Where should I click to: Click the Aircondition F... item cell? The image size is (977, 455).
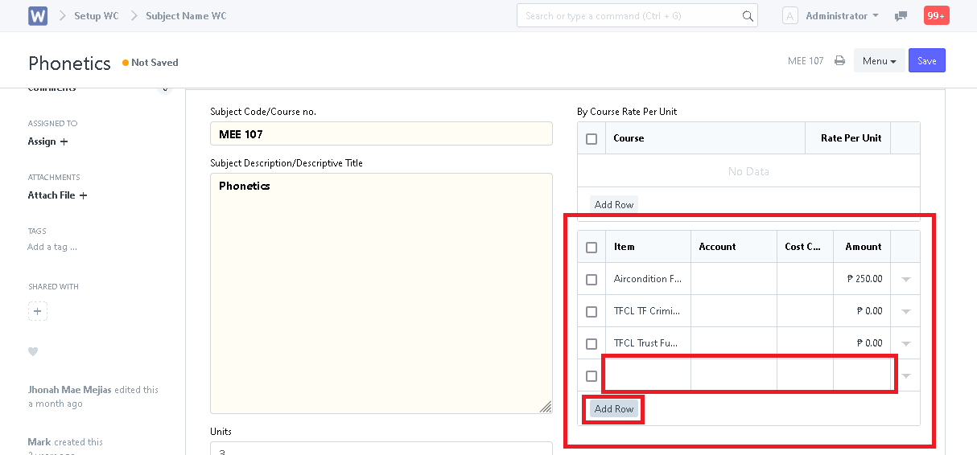click(x=648, y=279)
